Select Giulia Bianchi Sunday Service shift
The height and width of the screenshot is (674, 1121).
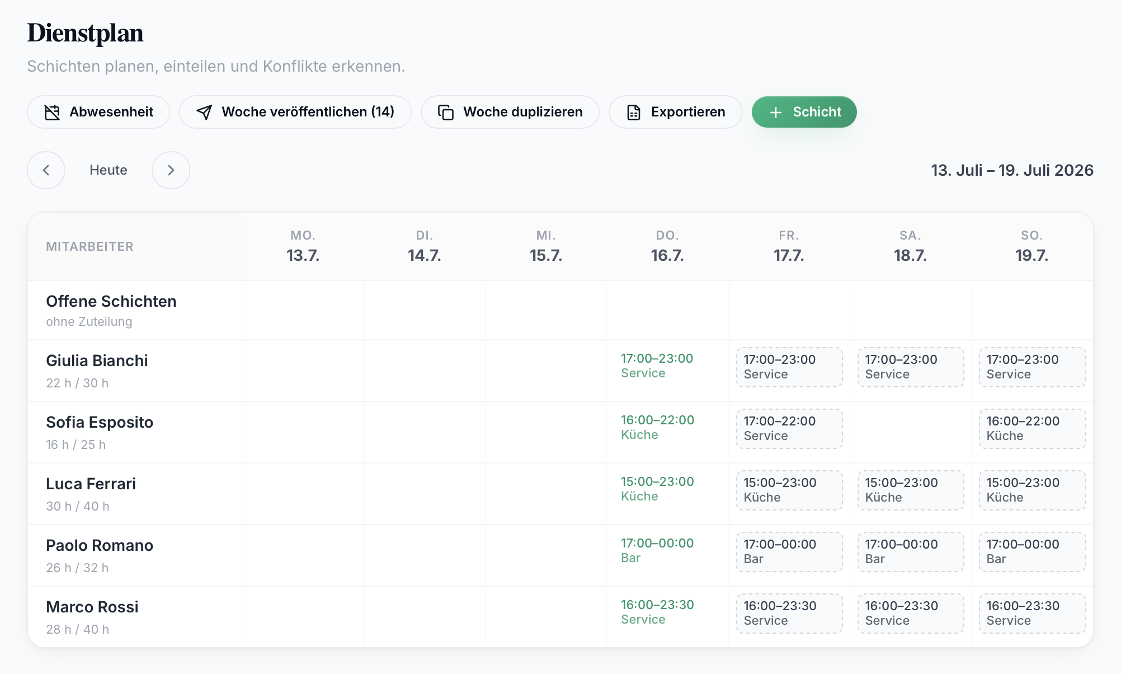(1032, 367)
